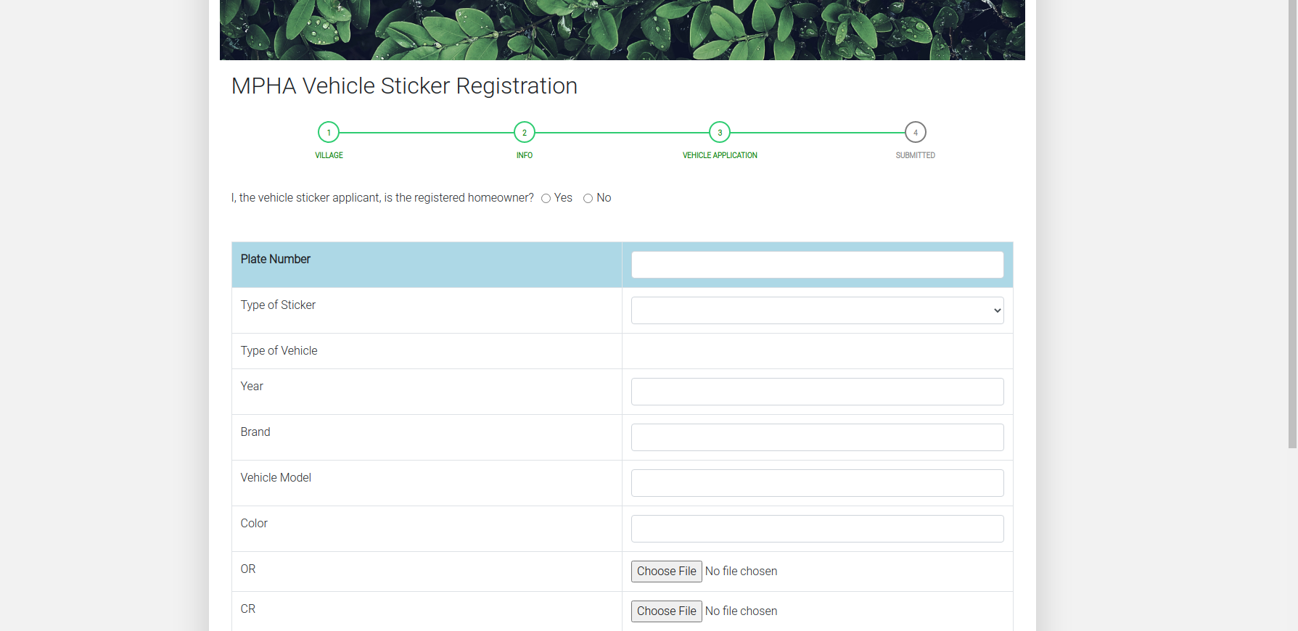Select Yes for registered homeowner

546,199
